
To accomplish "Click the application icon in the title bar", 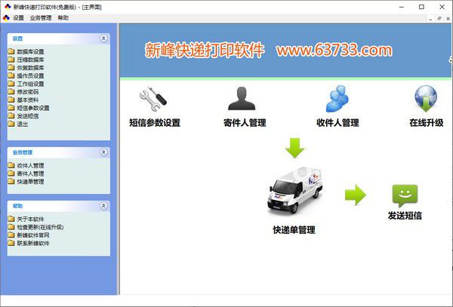I will click(8, 7).
